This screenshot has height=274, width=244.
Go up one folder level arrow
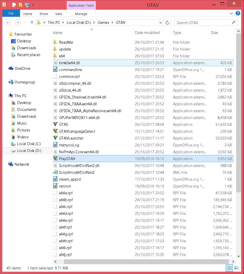click(x=32, y=23)
